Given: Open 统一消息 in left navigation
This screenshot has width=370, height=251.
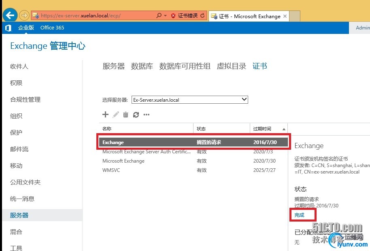Looking at the screenshot, I should point(22,199).
